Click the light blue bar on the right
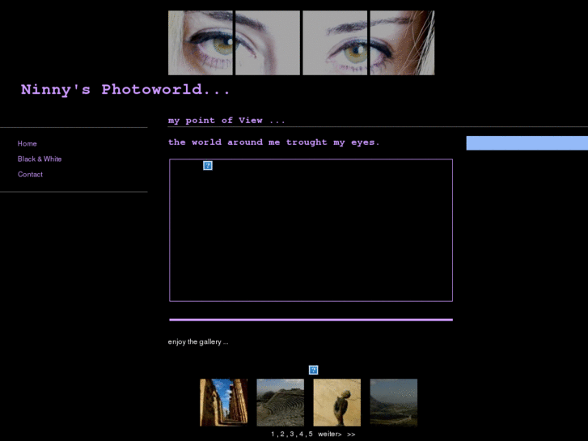Image resolution: width=588 pixels, height=441 pixels. pyautogui.click(x=527, y=143)
